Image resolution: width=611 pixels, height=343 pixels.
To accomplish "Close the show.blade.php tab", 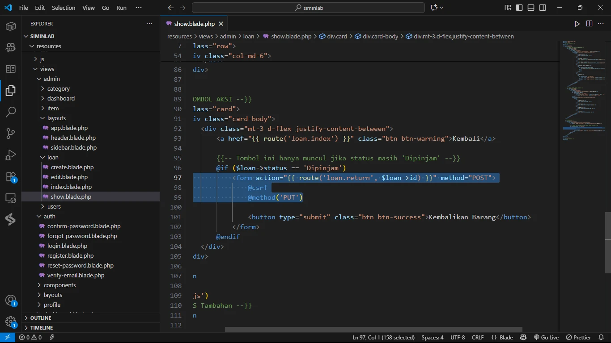I will pos(221,24).
